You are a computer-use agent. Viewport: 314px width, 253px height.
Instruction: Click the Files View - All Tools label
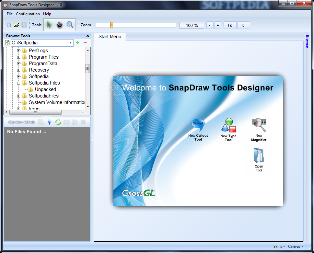(22, 122)
